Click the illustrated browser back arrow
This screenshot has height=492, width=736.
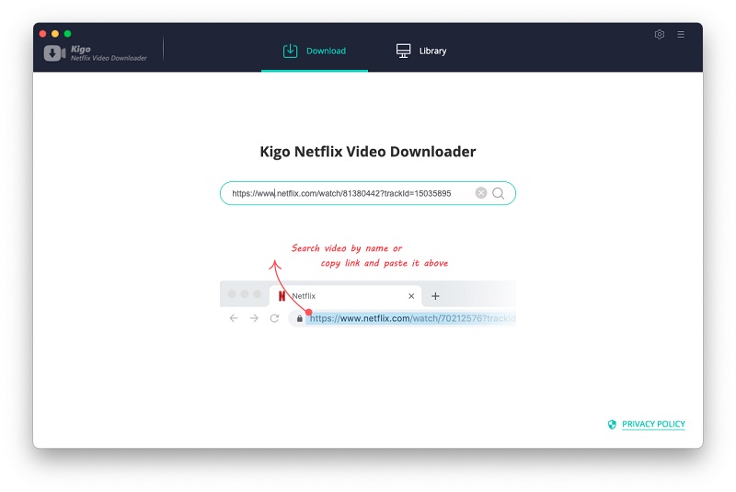click(x=234, y=318)
